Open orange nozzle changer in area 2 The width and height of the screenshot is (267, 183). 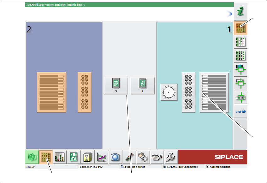84,92
